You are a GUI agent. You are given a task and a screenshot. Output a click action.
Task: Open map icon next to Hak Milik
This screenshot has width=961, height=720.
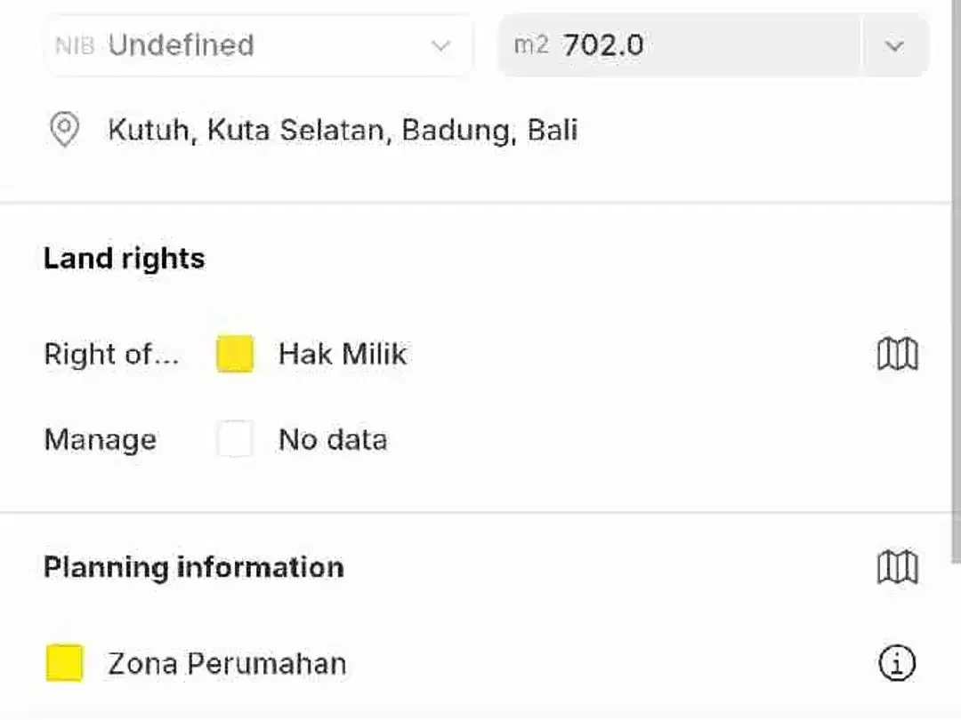[897, 354]
